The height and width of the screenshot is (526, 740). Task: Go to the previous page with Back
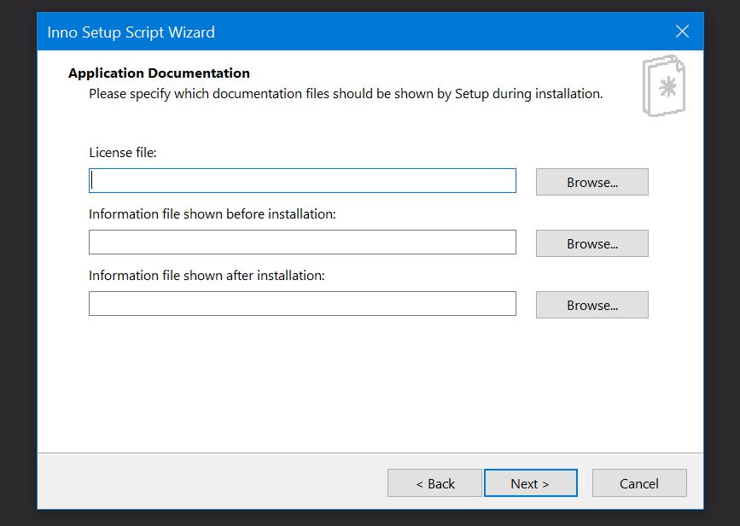pyautogui.click(x=434, y=483)
